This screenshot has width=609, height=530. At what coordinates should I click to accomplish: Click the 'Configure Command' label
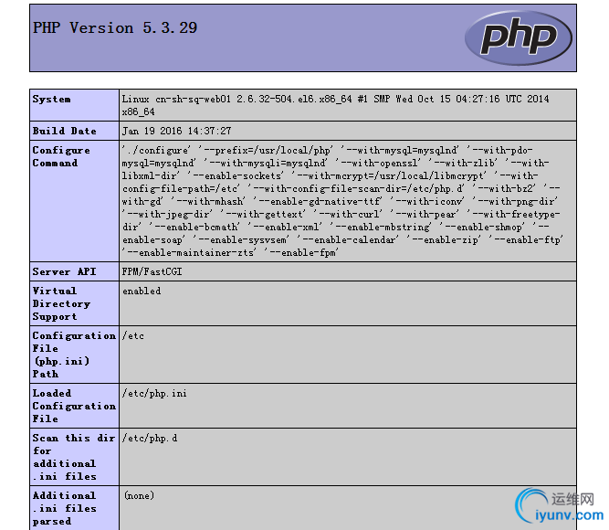point(61,156)
